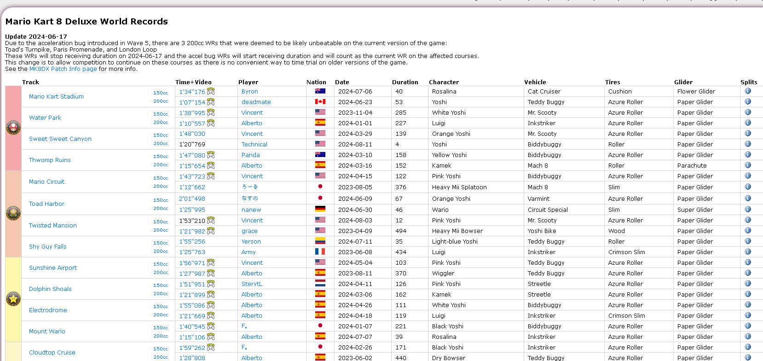763x361 pixels.
Task: Click the video icon next to 1'43"723
Action: pos(211,176)
